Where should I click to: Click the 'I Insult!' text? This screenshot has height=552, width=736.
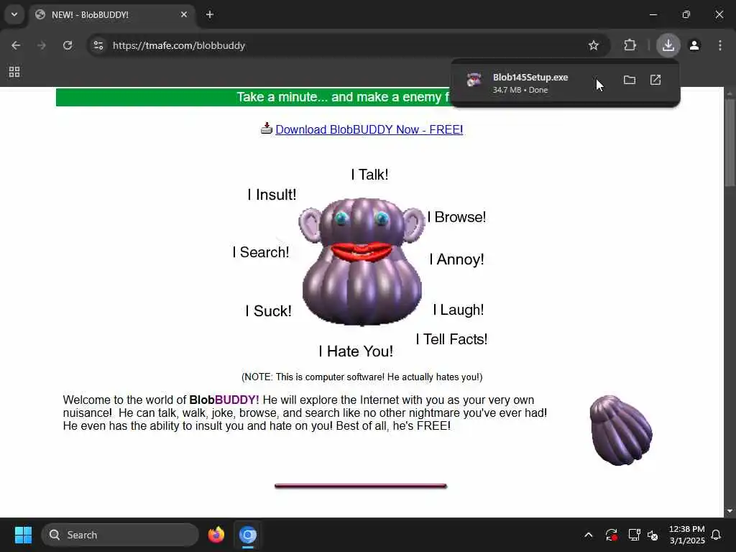coord(272,195)
